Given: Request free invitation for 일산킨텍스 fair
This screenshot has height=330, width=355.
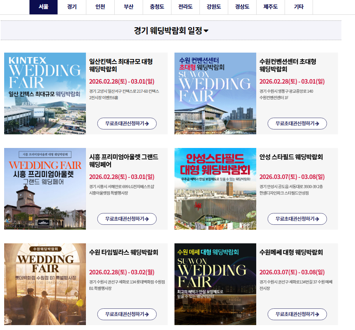Looking at the screenshot, I should click(x=127, y=124).
